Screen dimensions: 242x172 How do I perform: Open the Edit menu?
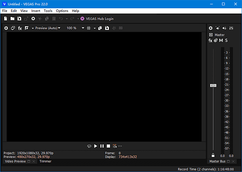14,11
